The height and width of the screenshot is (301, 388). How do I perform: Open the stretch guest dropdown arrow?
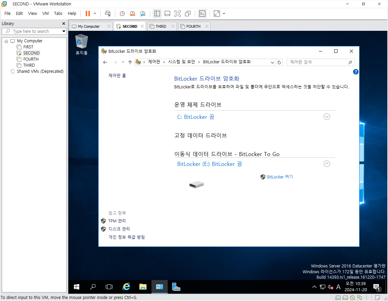(224, 14)
